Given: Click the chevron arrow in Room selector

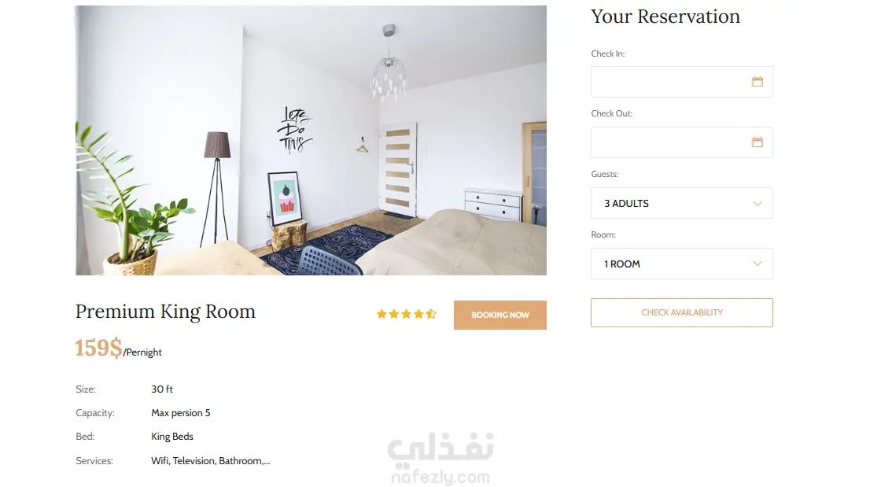Looking at the screenshot, I should point(758,264).
